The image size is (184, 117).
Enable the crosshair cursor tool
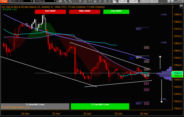(80, 1)
